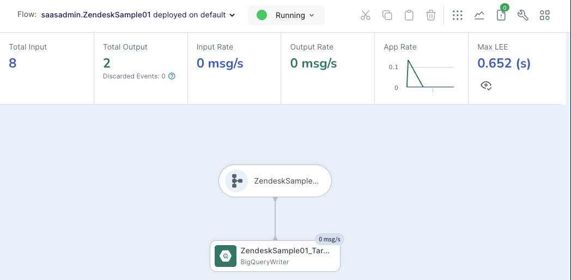Click saasadmin.ZendeskSample01 flow name
Image resolution: width=571 pixels, height=280 pixels.
click(96, 15)
